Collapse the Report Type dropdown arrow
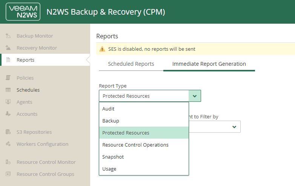 click(195, 96)
